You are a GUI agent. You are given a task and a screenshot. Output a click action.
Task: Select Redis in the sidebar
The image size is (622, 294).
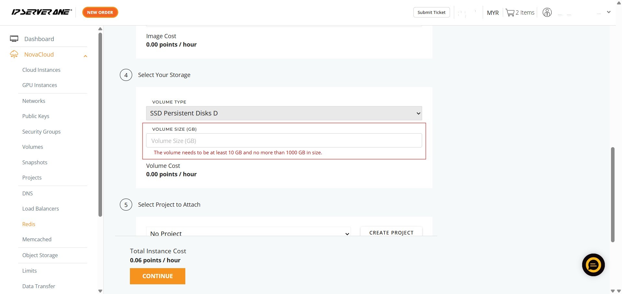click(29, 224)
